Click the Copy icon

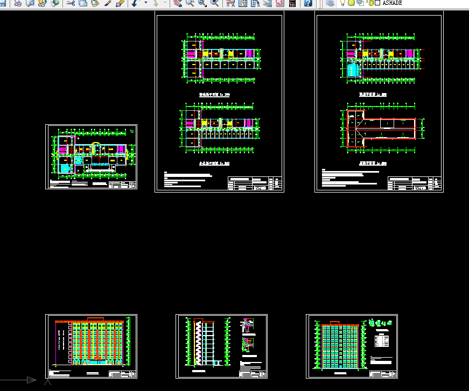83,3
